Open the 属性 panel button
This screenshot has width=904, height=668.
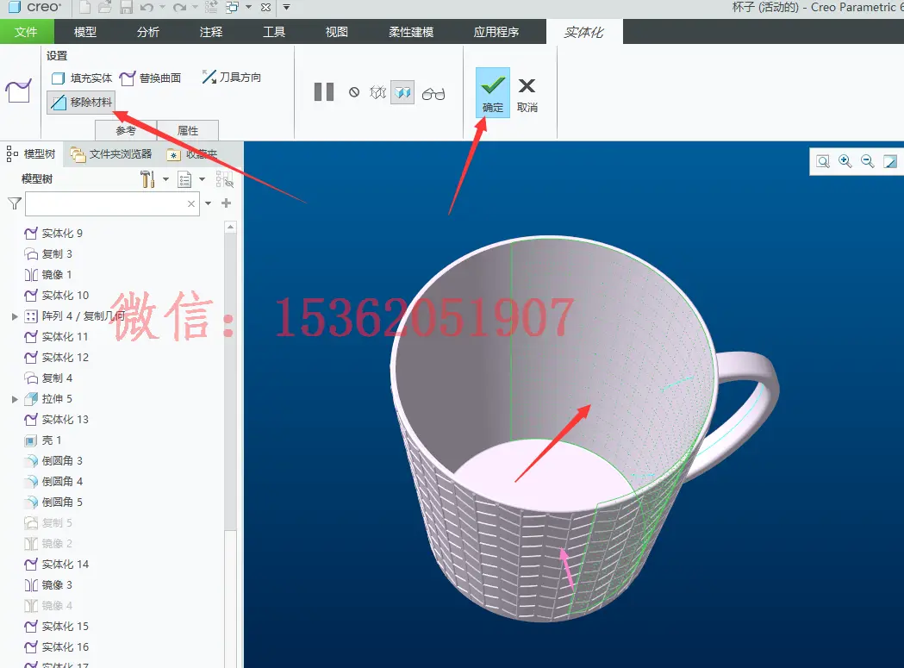point(188,130)
